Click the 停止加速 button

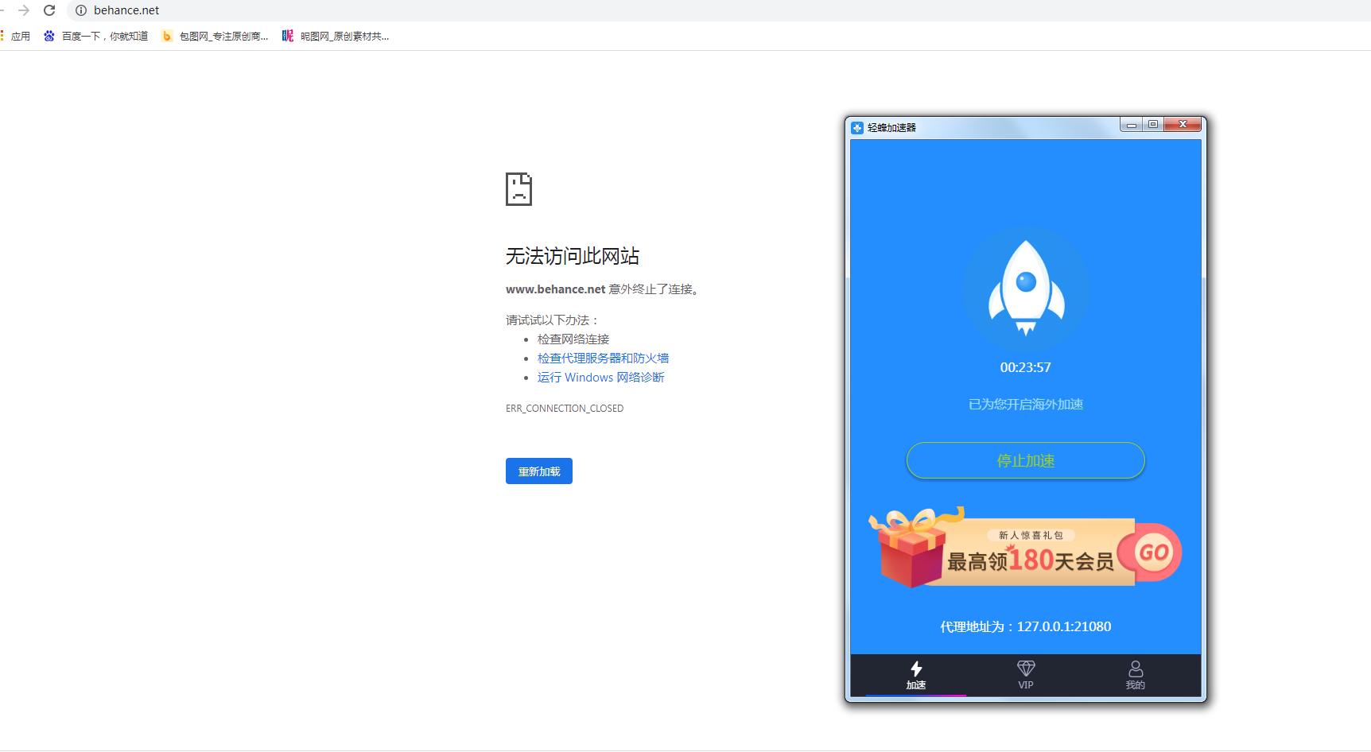coord(1026,461)
